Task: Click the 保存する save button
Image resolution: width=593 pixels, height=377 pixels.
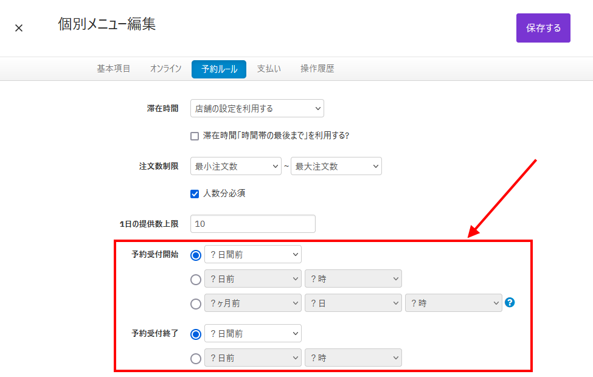Action: click(x=543, y=28)
